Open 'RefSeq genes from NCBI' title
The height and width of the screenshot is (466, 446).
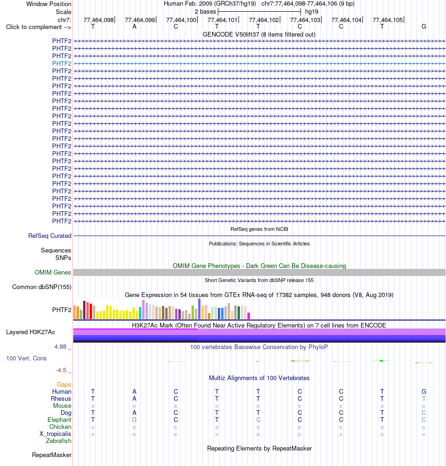[259, 229]
